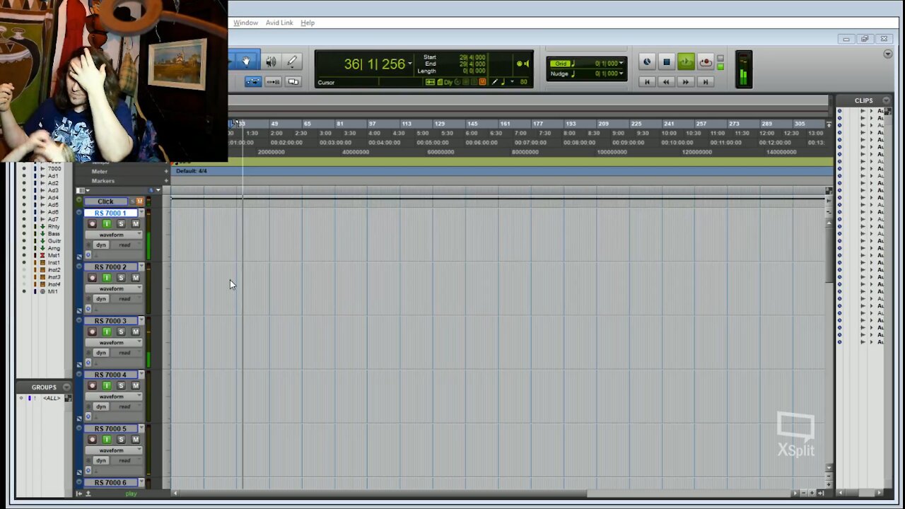Click Go to End transport button
This screenshot has width=905, height=509.
[705, 82]
